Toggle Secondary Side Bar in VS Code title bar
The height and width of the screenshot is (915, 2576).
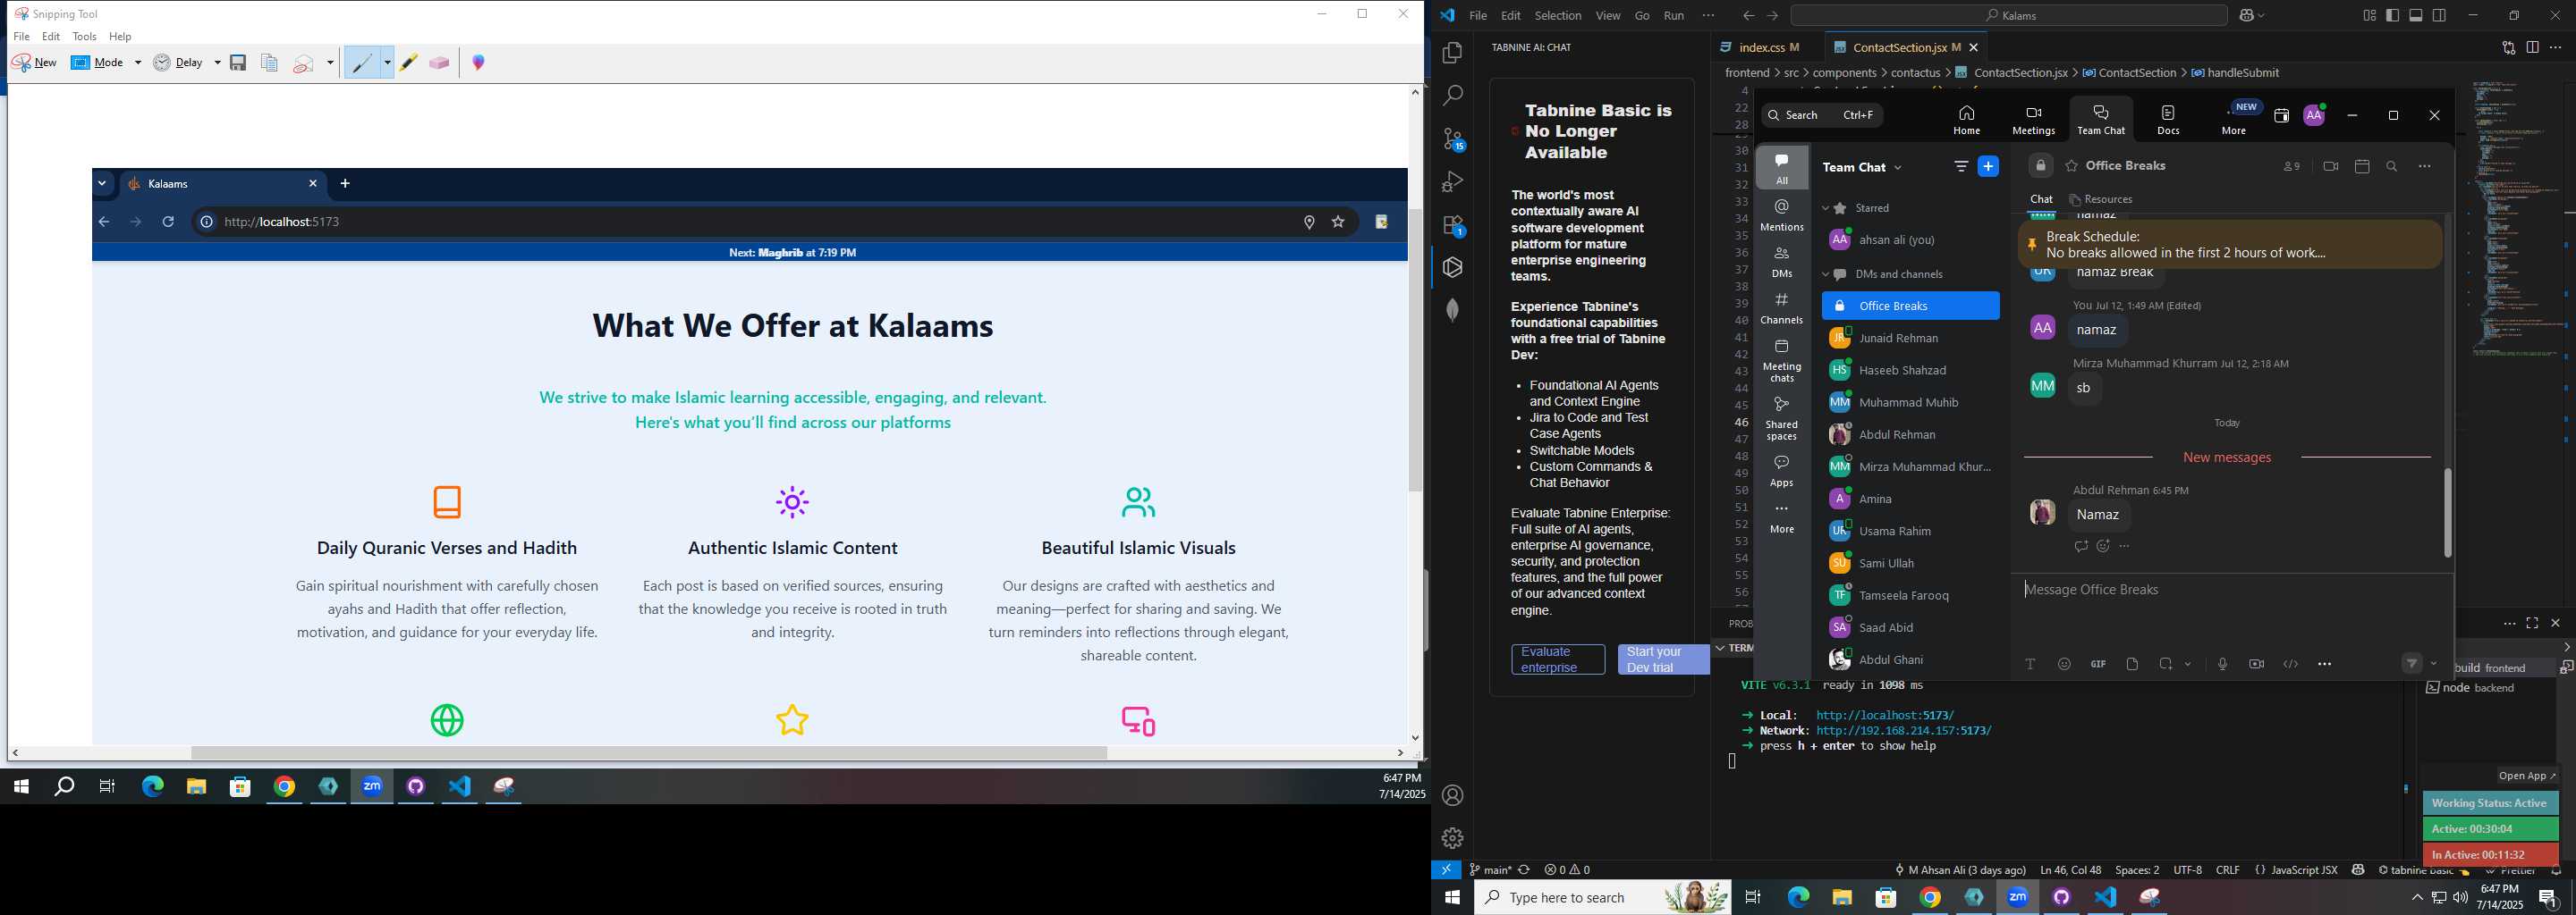(x=2440, y=16)
